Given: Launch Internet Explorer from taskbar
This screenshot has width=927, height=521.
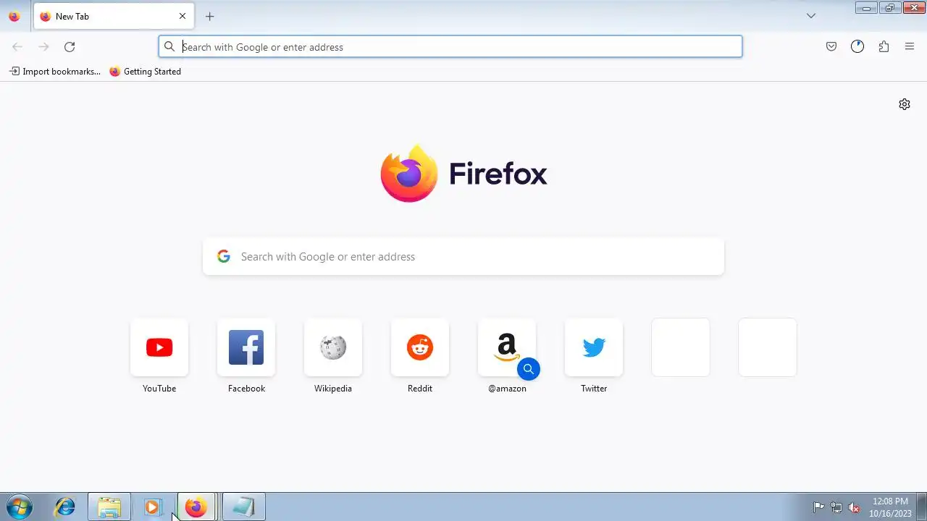Looking at the screenshot, I should point(65,507).
